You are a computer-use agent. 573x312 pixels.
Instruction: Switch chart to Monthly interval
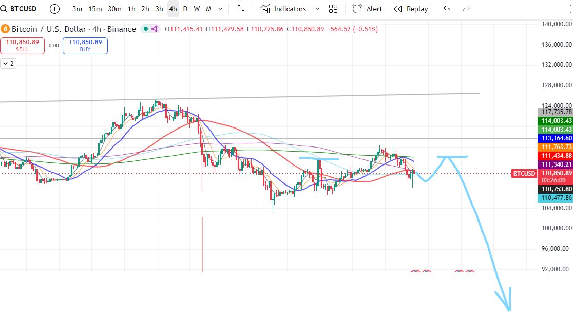tap(208, 9)
